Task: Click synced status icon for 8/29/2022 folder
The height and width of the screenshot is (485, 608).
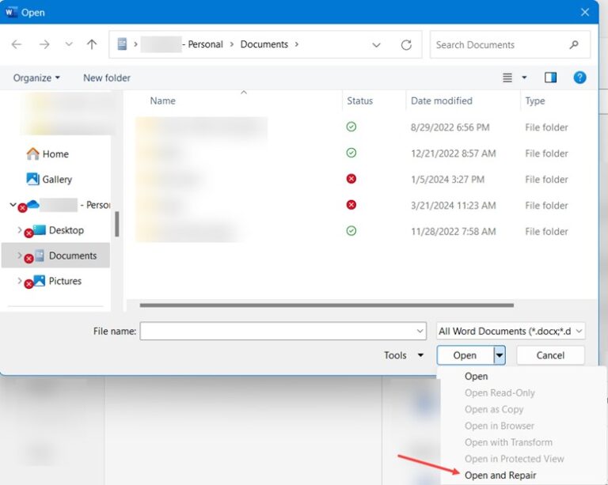Action: (x=351, y=127)
